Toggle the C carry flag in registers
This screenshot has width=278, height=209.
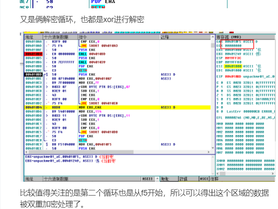pos(218,82)
